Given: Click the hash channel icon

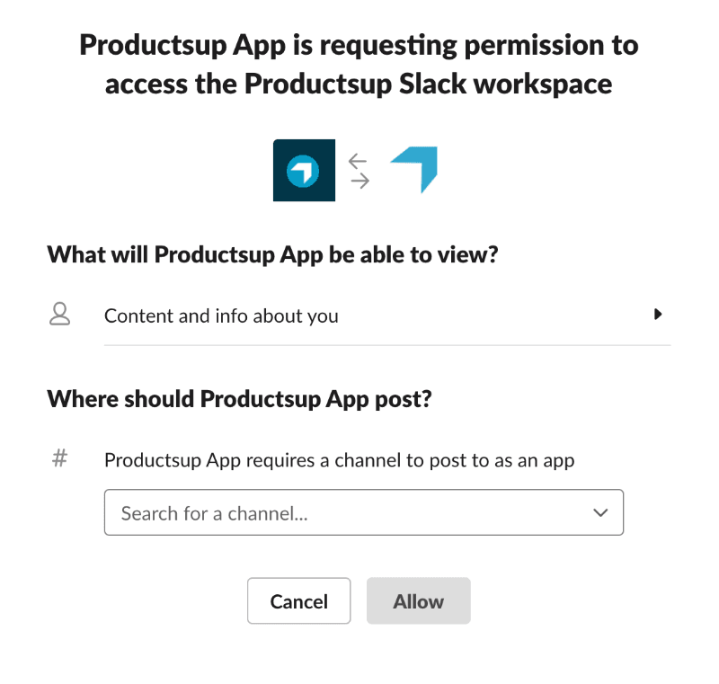Looking at the screenshot, I should click(59, 459).
